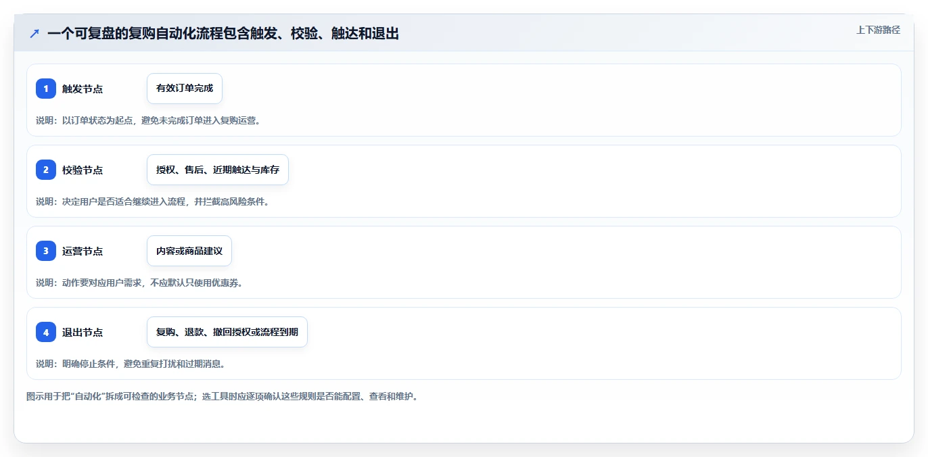
Task: Click the 上下游路径 label
Action: [x=878, y=30]
